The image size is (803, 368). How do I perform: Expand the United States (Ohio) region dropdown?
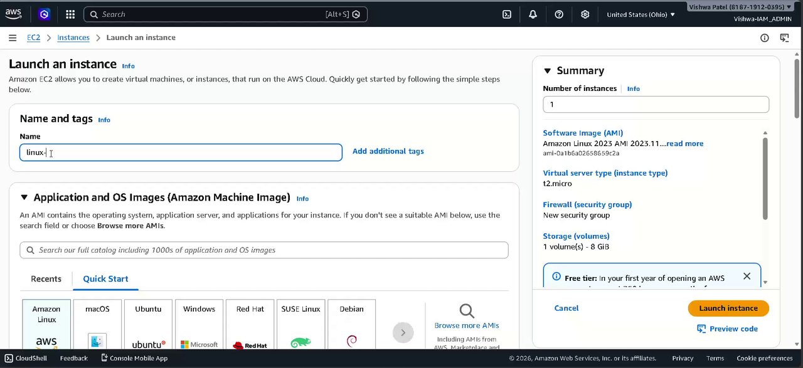tap(641, 14)
